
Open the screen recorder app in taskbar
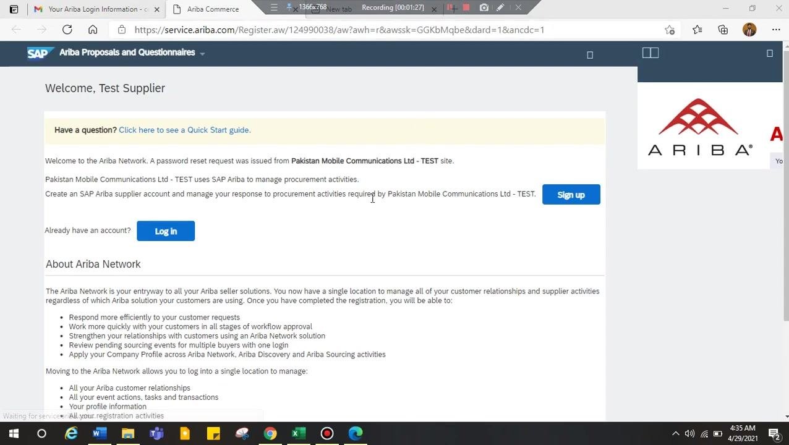(327, 433)
